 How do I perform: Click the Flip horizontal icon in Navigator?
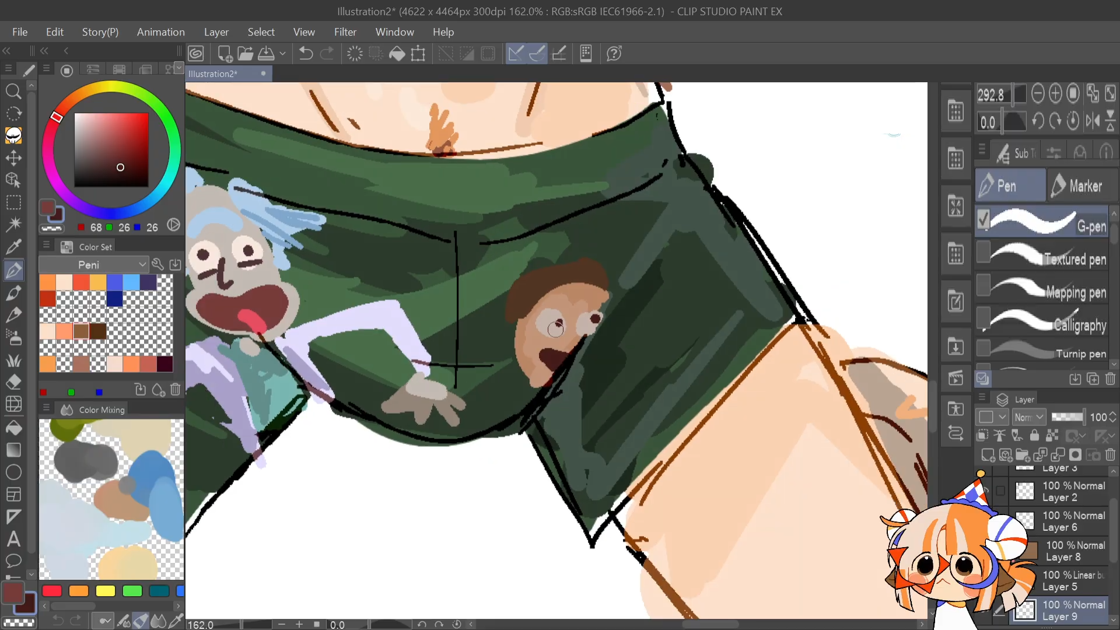(x=1093, y=121)
